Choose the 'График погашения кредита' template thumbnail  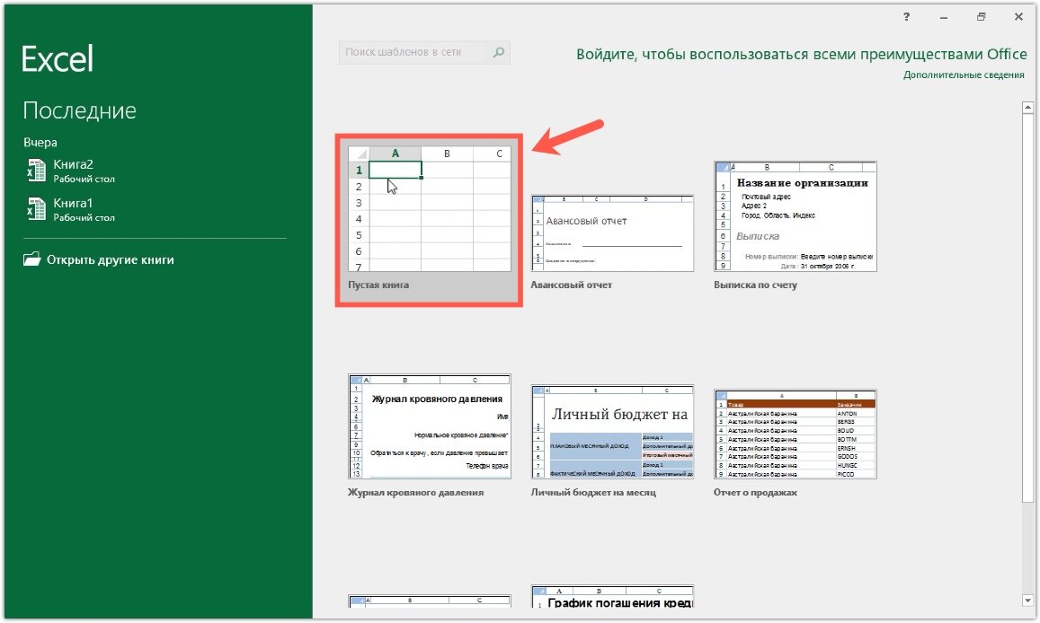click(612, 596)
